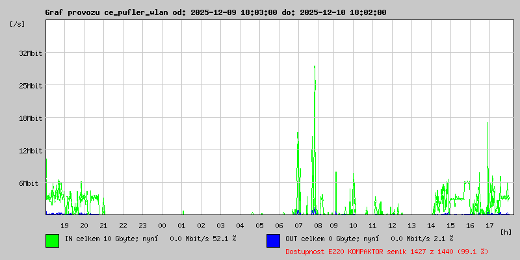The image size is (520, 260).
Task: Click the hour label '22' on time axis
Action: click(123, 226)
